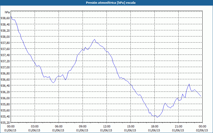Click the 01/06/15 date beneath 18:00
Image resolution: width=213 pixels, height=133 pixels.
[x=154, y=130]
